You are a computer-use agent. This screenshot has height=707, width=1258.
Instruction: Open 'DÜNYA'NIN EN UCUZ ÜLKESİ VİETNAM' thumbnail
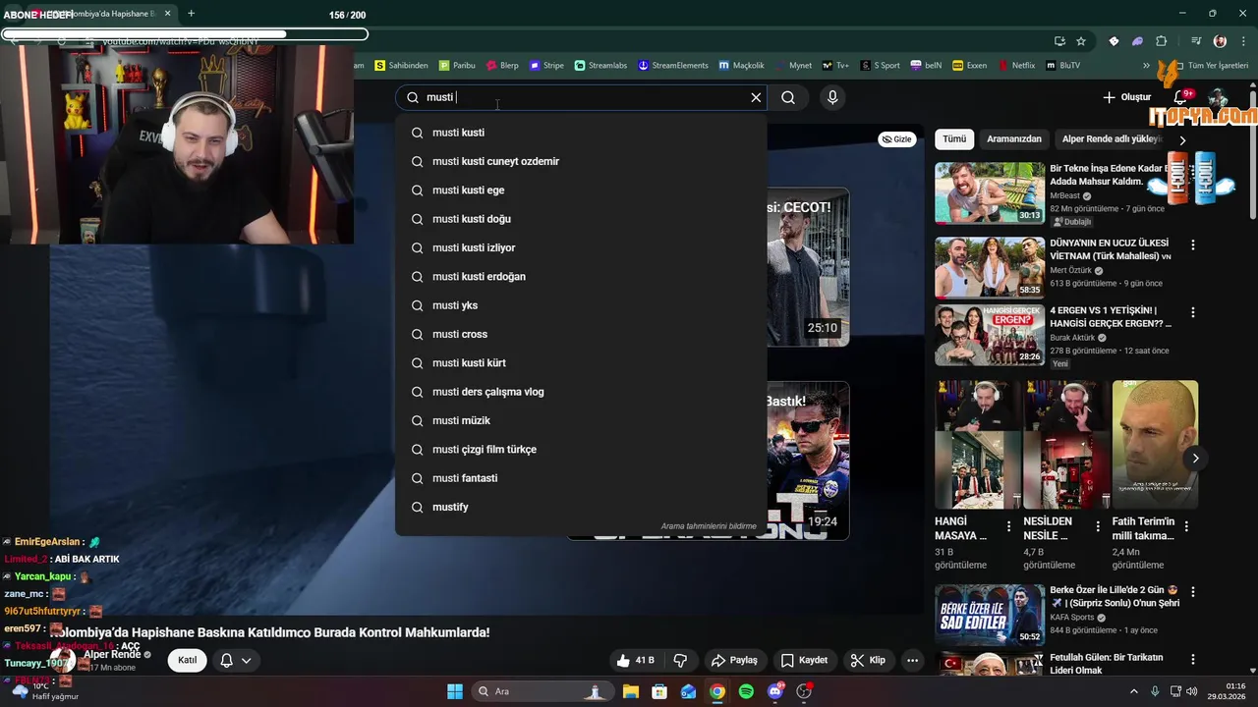(990, 267)
